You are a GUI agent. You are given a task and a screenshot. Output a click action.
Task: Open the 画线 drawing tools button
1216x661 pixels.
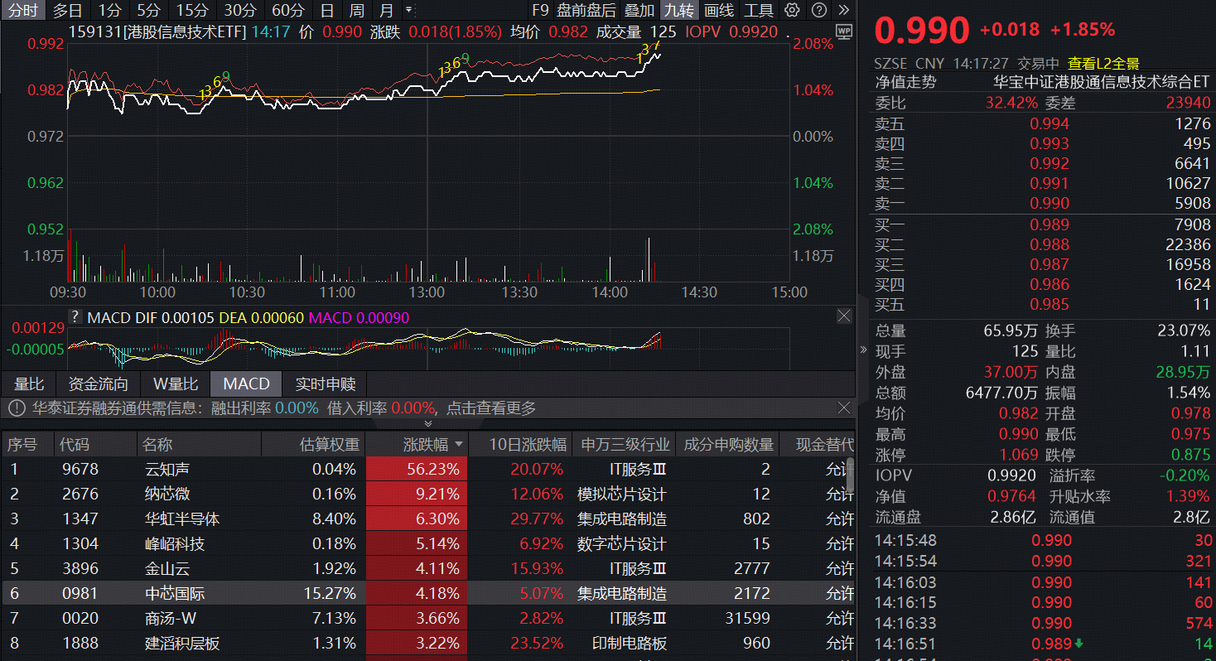coord(718,11)
